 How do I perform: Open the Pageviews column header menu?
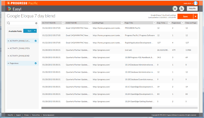(182, 23)
